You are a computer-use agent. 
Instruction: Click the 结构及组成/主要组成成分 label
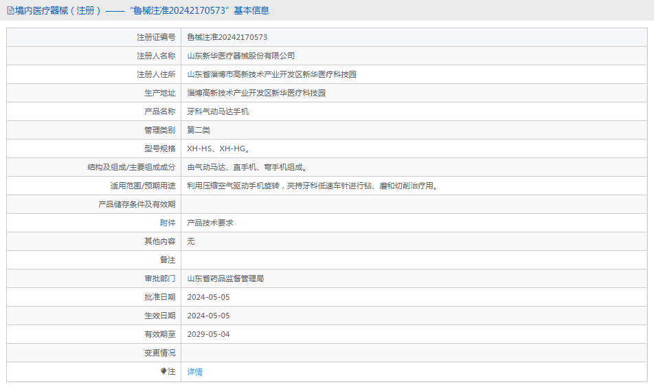[131, 167]
